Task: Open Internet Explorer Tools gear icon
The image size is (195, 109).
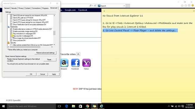Action: pos(189,5)
